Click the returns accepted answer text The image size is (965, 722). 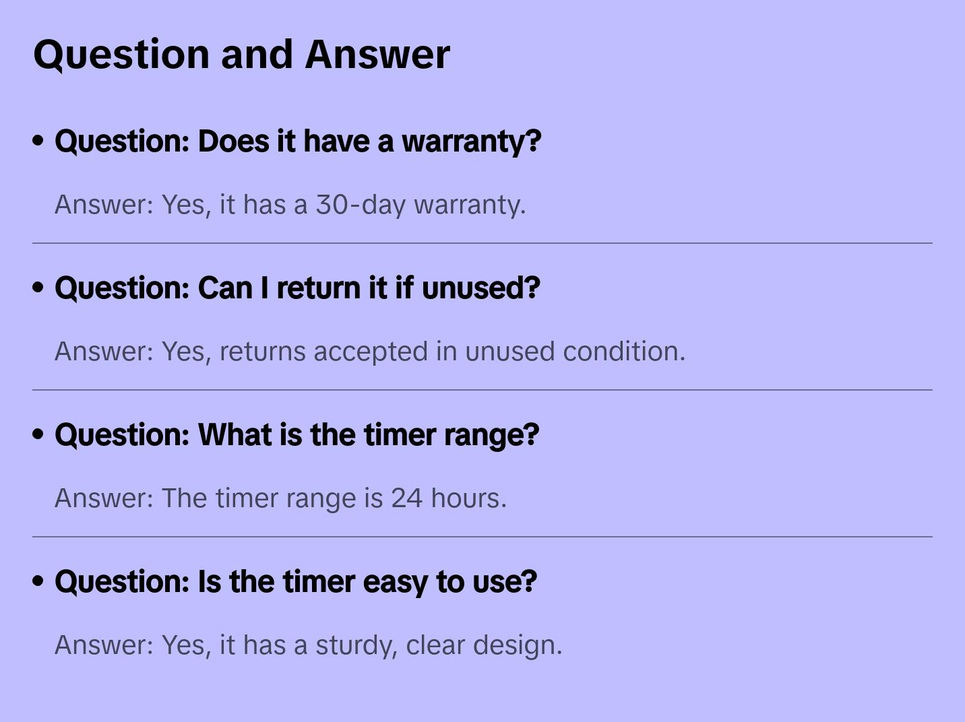369,352
